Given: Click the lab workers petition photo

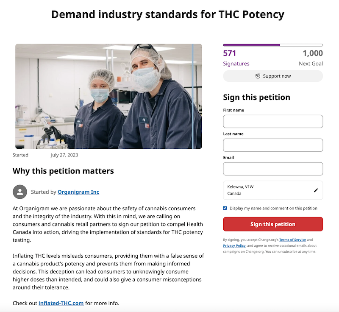Looking at the screenshot, I should coord(108,96).
